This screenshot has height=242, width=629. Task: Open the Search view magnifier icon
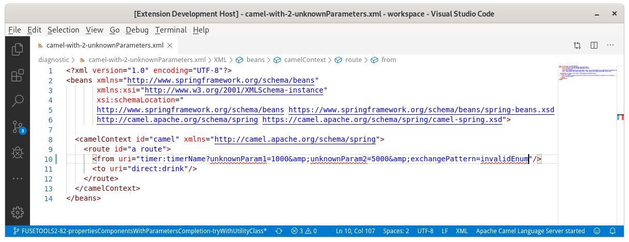coord(17,100)
